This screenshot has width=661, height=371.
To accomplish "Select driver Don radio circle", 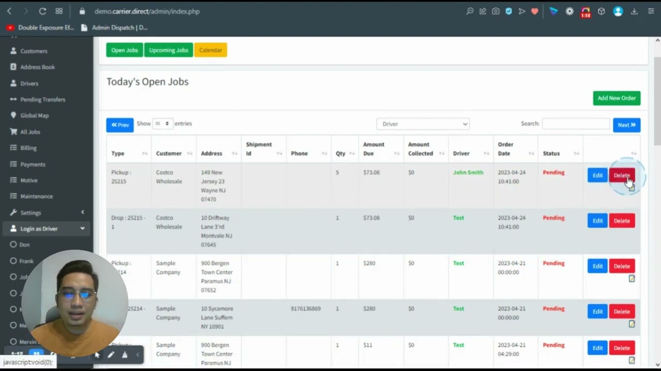I will coord(13,245).
